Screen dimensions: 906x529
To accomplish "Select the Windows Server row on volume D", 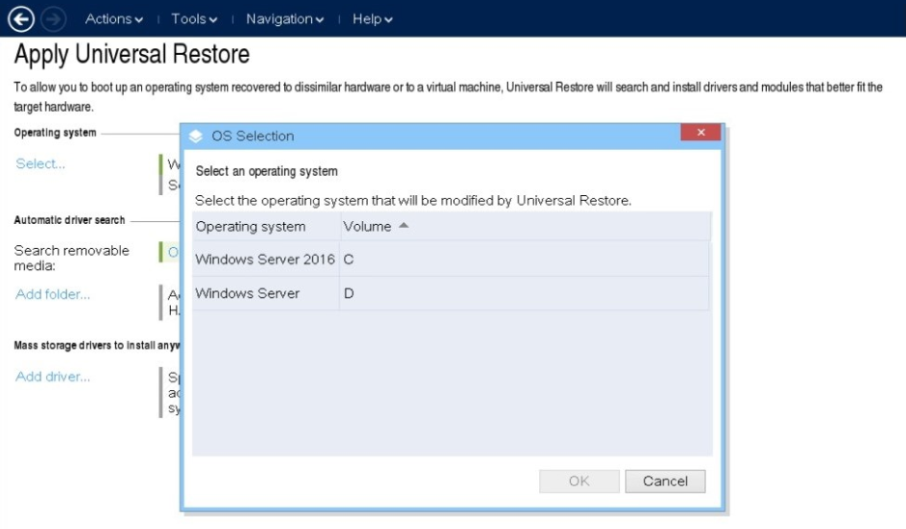I will click(x=451, y=293).
